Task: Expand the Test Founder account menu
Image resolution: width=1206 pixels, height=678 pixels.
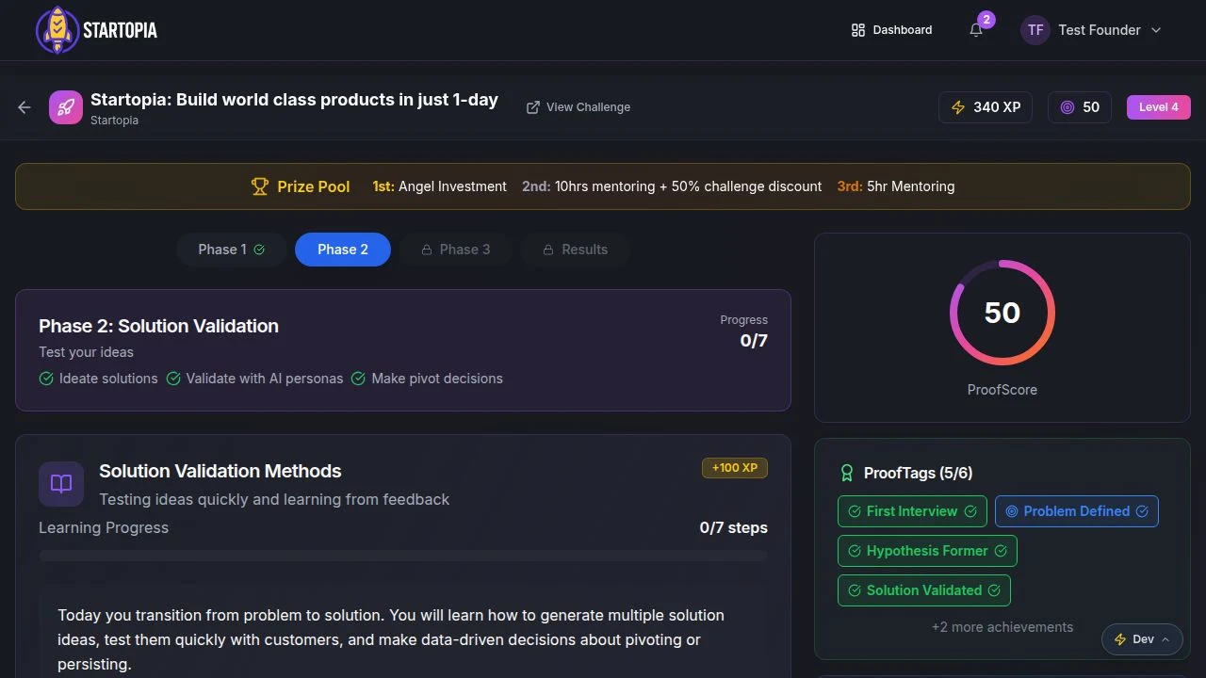Action: tap(1093, 30)
